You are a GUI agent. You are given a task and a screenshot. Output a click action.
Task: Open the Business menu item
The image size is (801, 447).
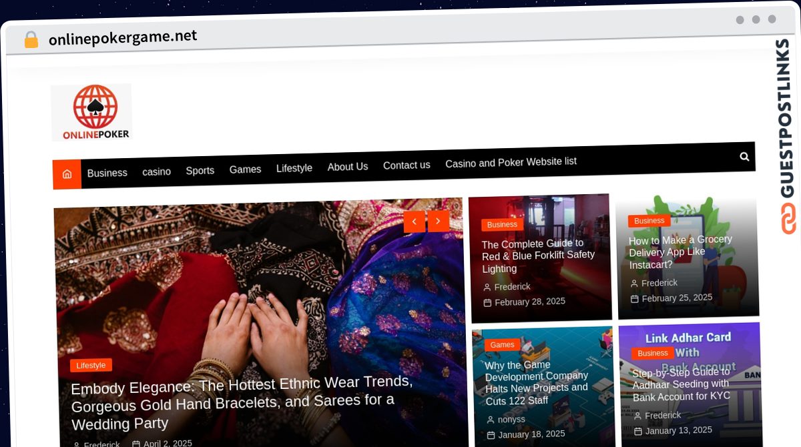pos(107,173)
